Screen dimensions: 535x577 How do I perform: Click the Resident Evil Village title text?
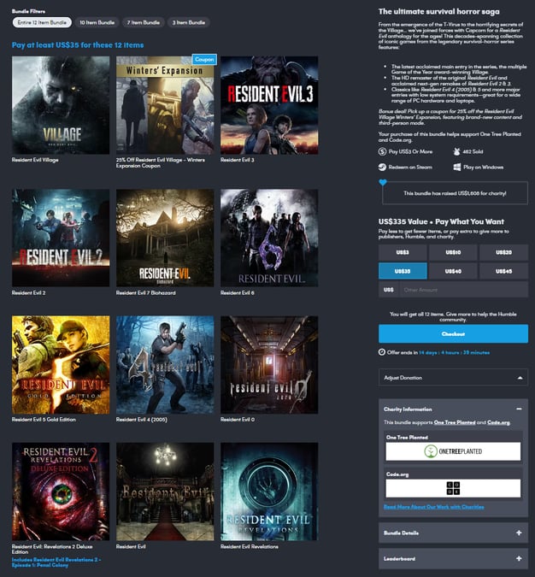point(35,160)
